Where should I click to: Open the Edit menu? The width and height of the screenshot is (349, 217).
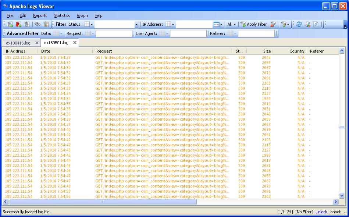click(x=23, y=15)
